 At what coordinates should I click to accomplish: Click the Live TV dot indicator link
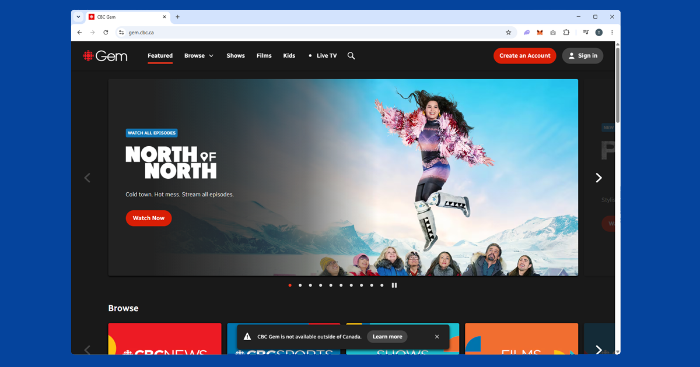coord(323,56)
